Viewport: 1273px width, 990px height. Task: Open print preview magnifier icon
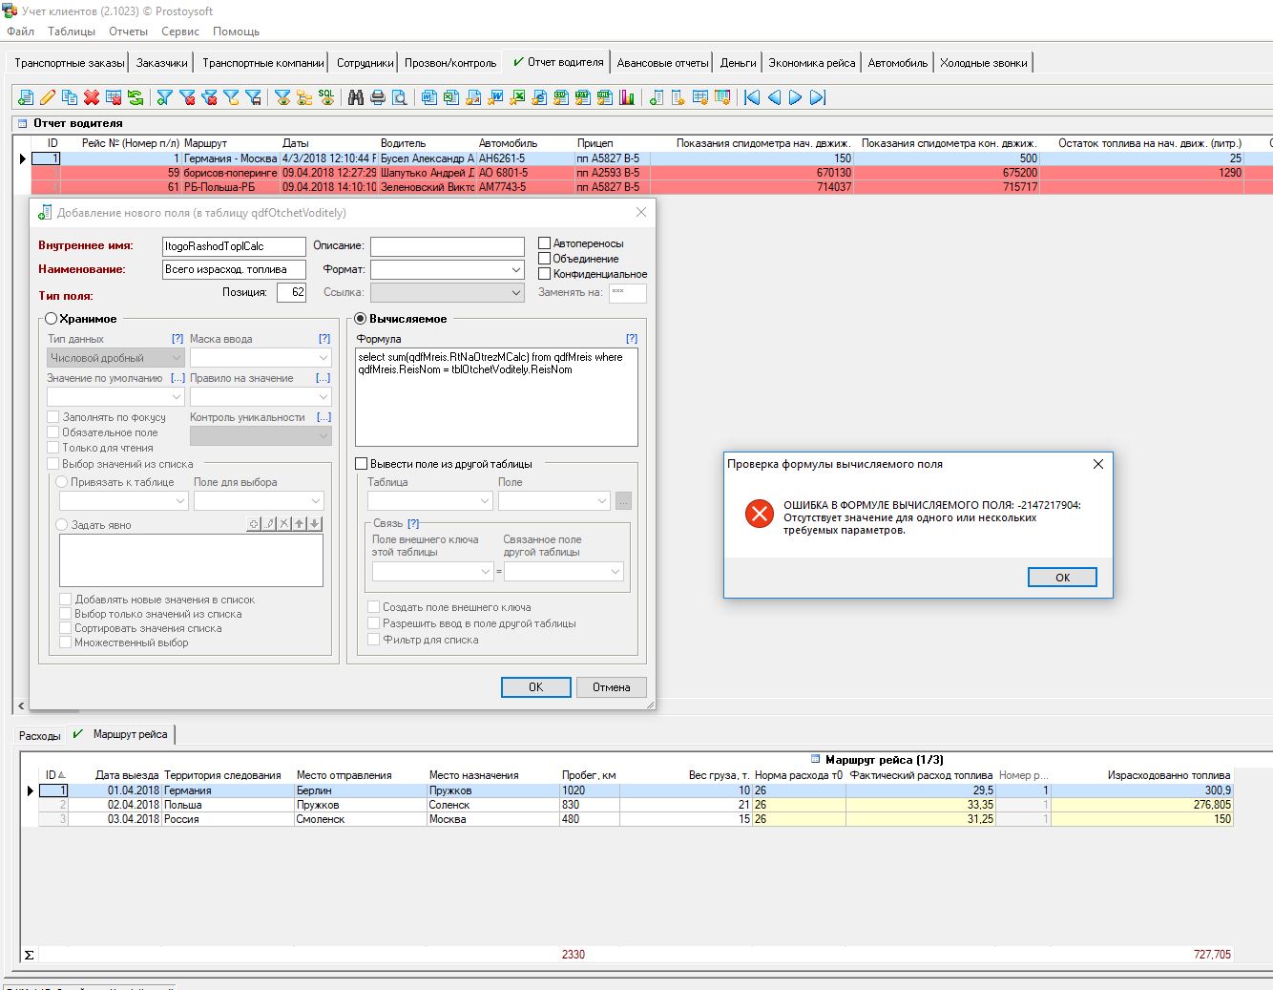399,97
